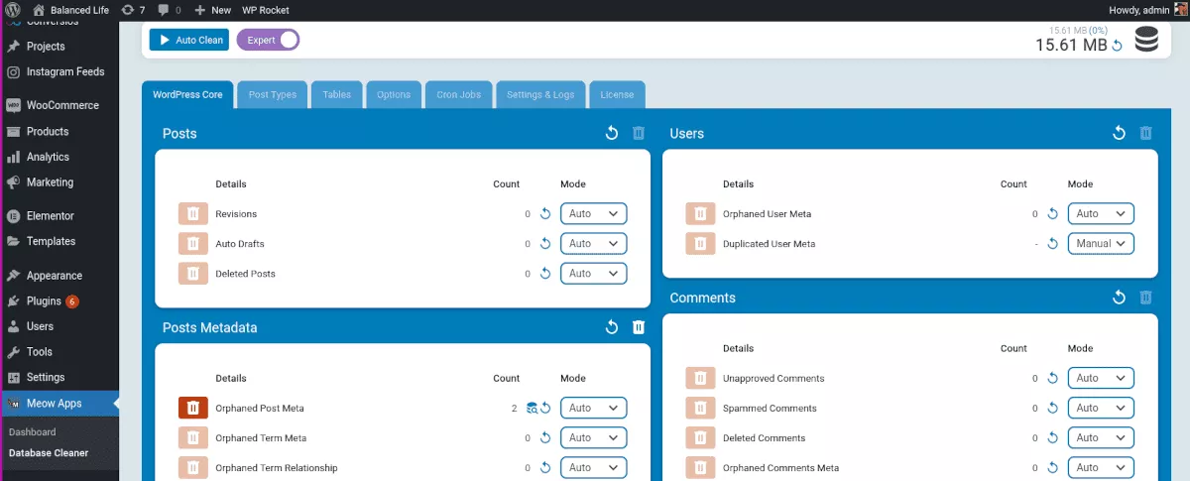
Task: Open Meow Apps Dashboard submenu link
Action: tap(33, 432)
